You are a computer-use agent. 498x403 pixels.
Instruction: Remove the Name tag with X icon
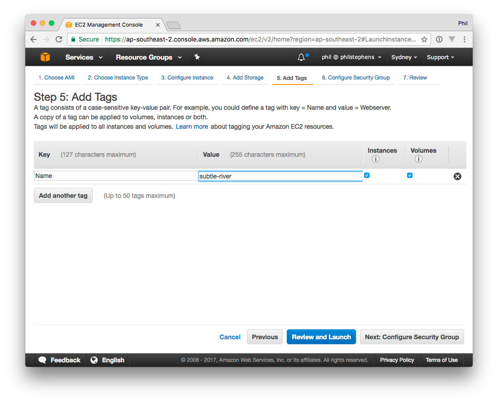tap(457, 176)
